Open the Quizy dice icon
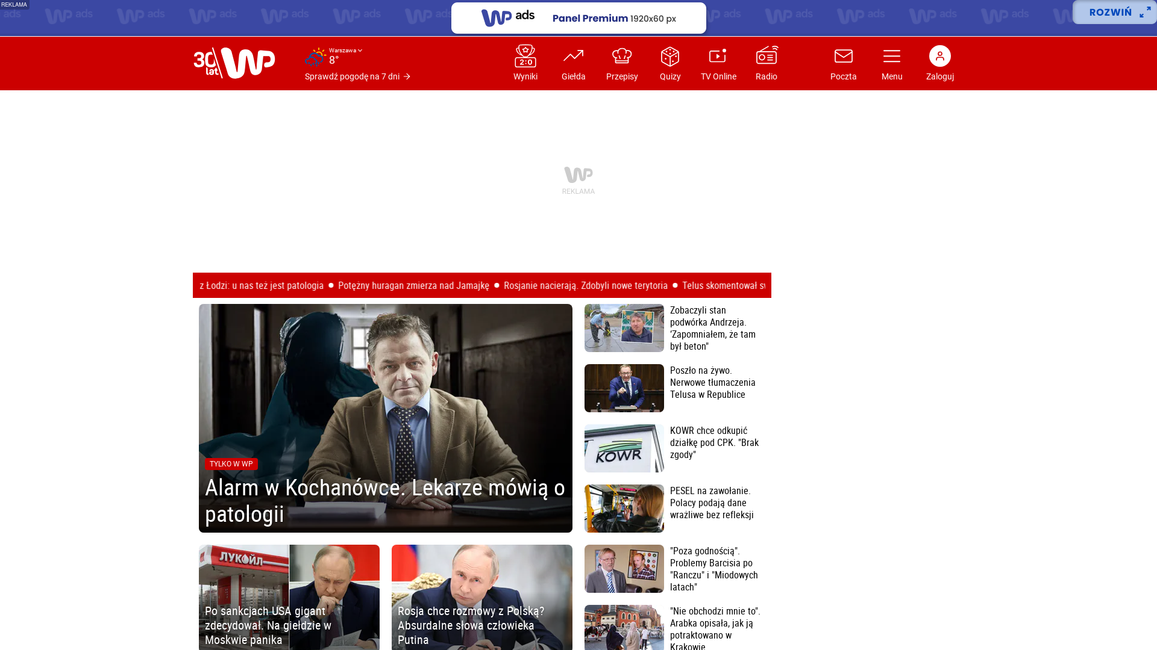Image resolution: width=1157 pixels, height=650 pixels. [669, 57]
